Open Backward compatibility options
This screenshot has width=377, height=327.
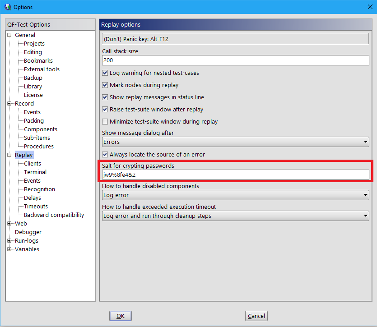54,215
